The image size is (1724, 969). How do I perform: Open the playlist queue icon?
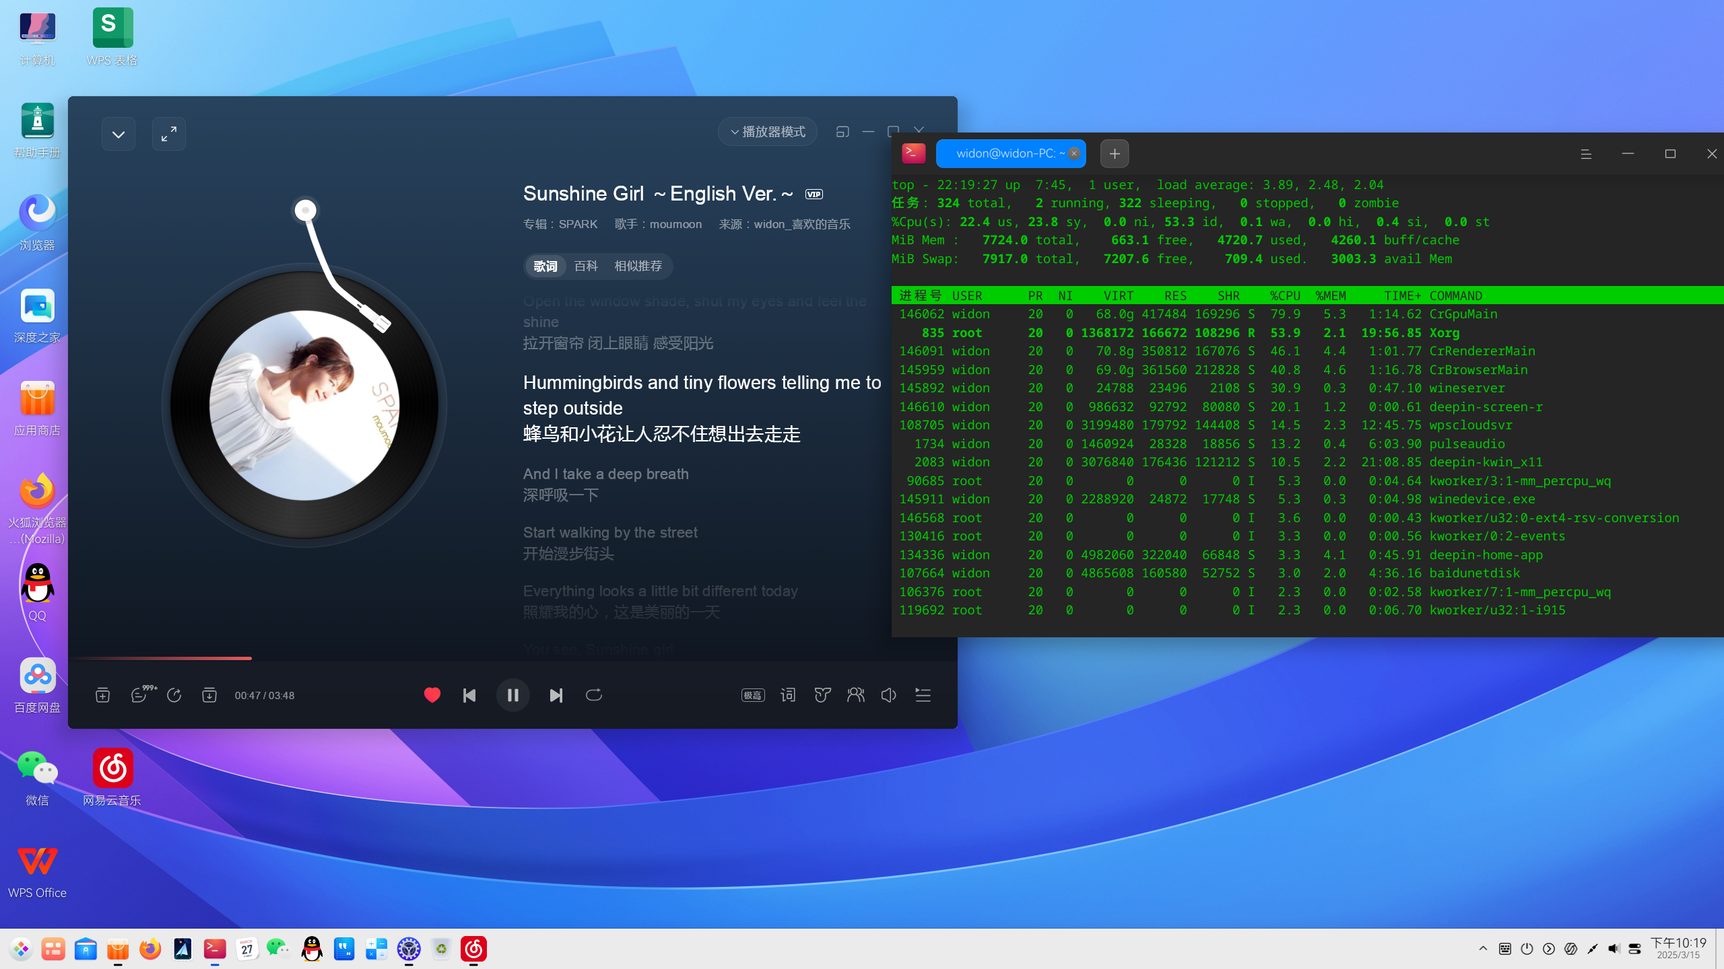coord(923,695)
